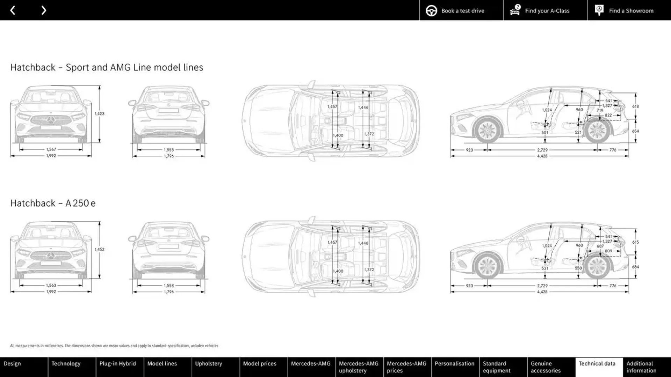Image resolution: width=671 pixels, height=377 pixels.
Task: Go to the previous page arrow
Action: coord(13,10)
